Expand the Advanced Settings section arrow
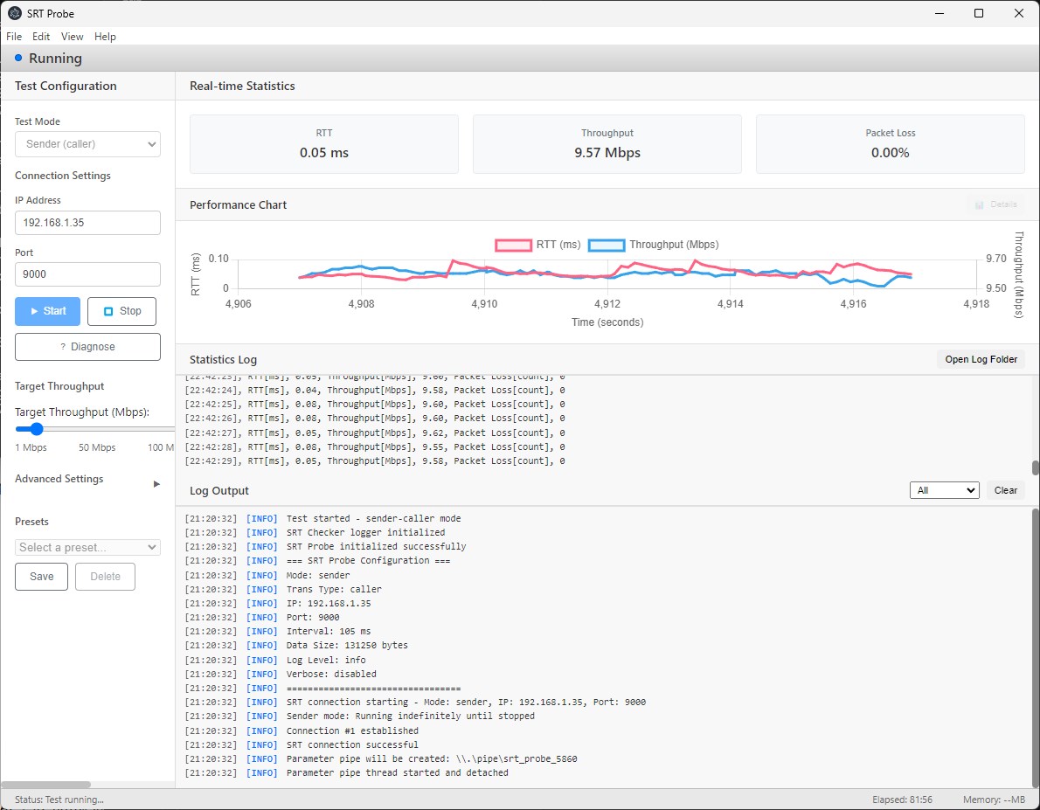 (156, 483)
